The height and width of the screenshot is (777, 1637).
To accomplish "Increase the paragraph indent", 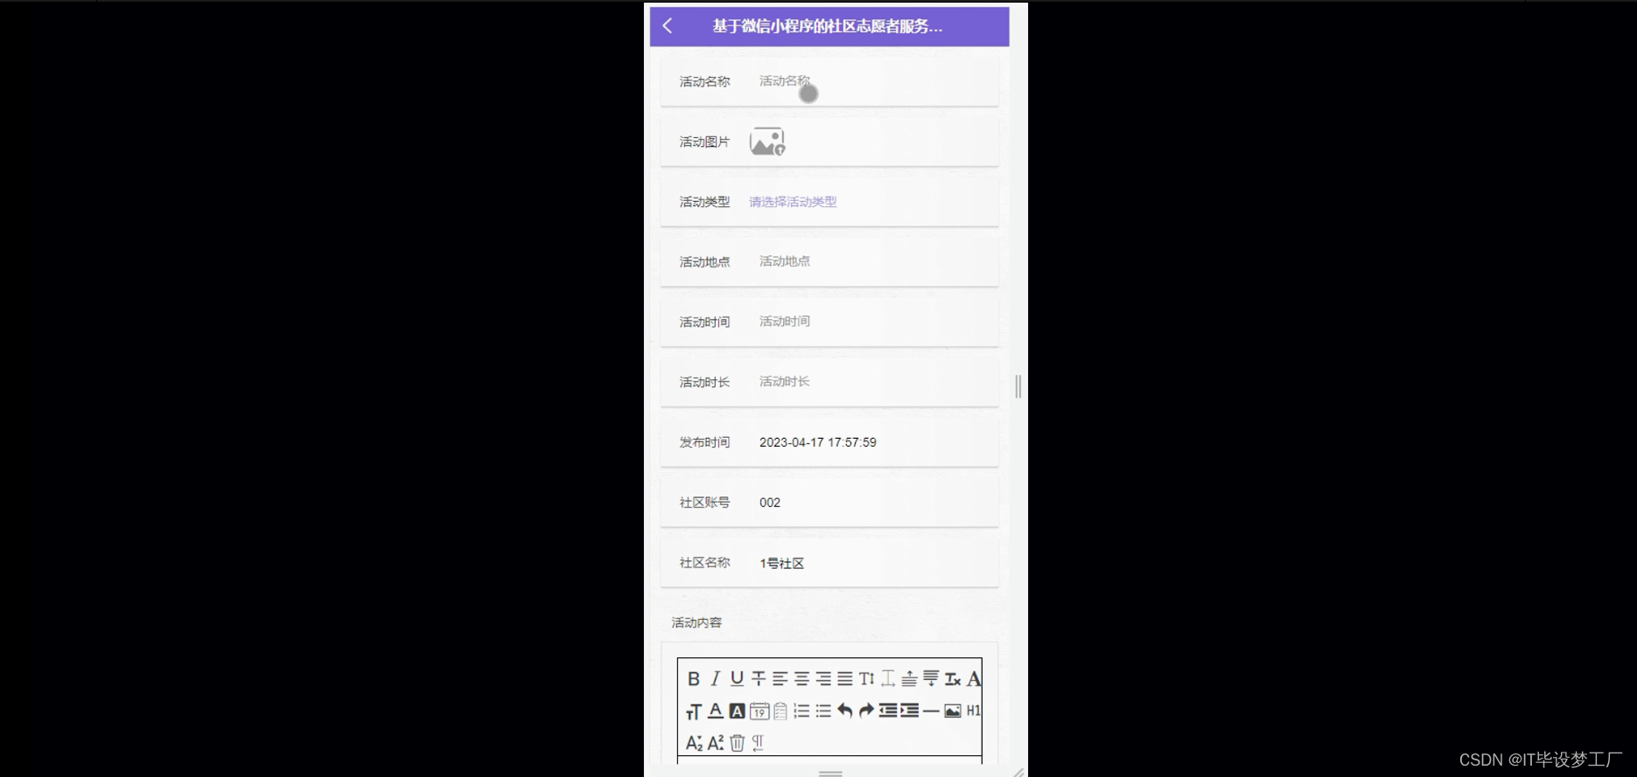I will 910,711.
